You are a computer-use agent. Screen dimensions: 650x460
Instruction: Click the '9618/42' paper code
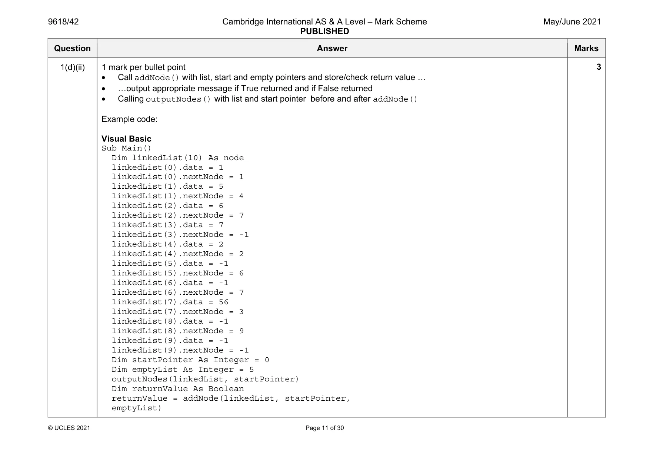tap(63, 22)
